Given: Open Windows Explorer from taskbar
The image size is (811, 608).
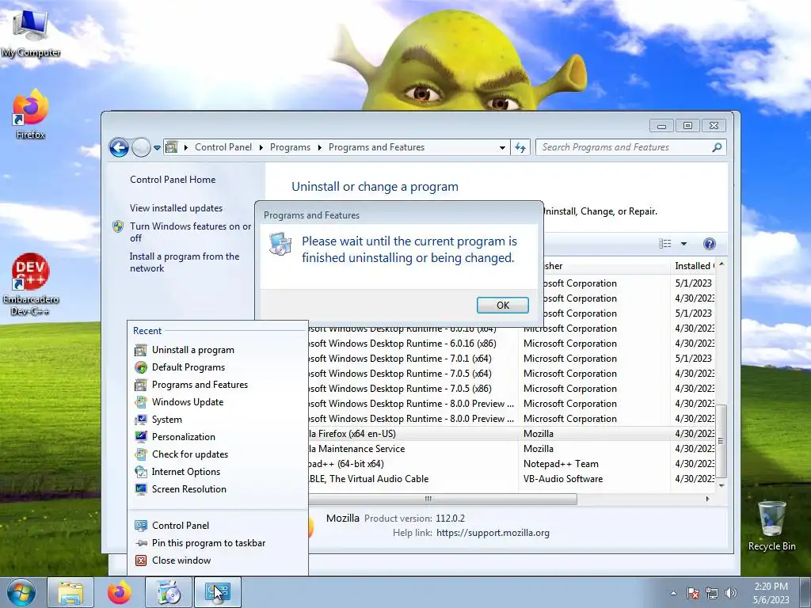Looking at the screenshot, I should pyautogui.click(x=70, y=592).
